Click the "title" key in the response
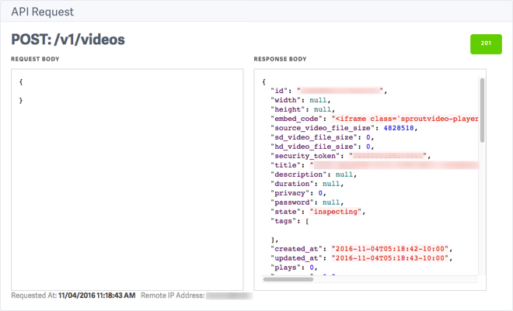This screenshot has height=311, width=513. [x=285, y=165]
